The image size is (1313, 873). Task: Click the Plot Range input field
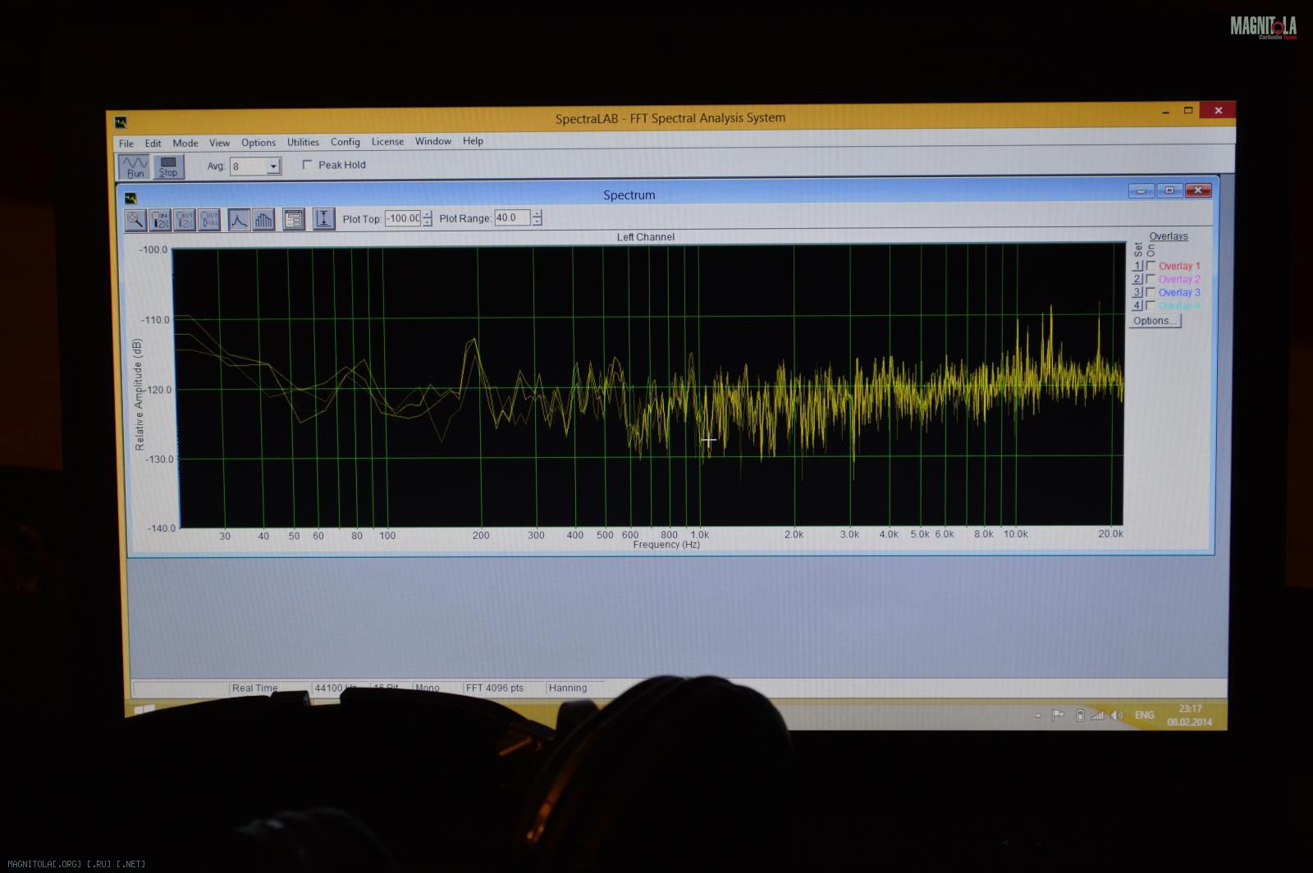pos(511,218)
